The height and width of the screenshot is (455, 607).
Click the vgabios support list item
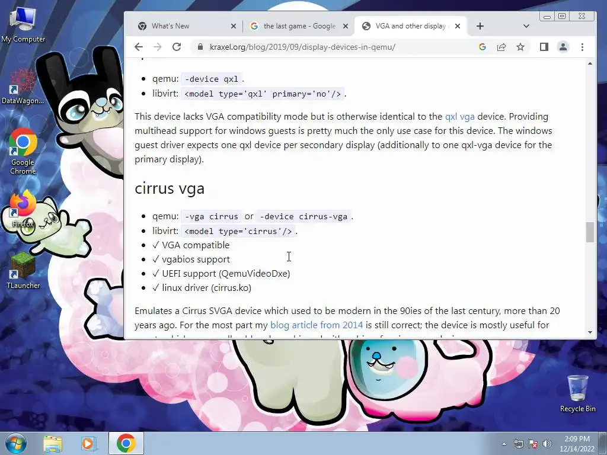(191, 259)
